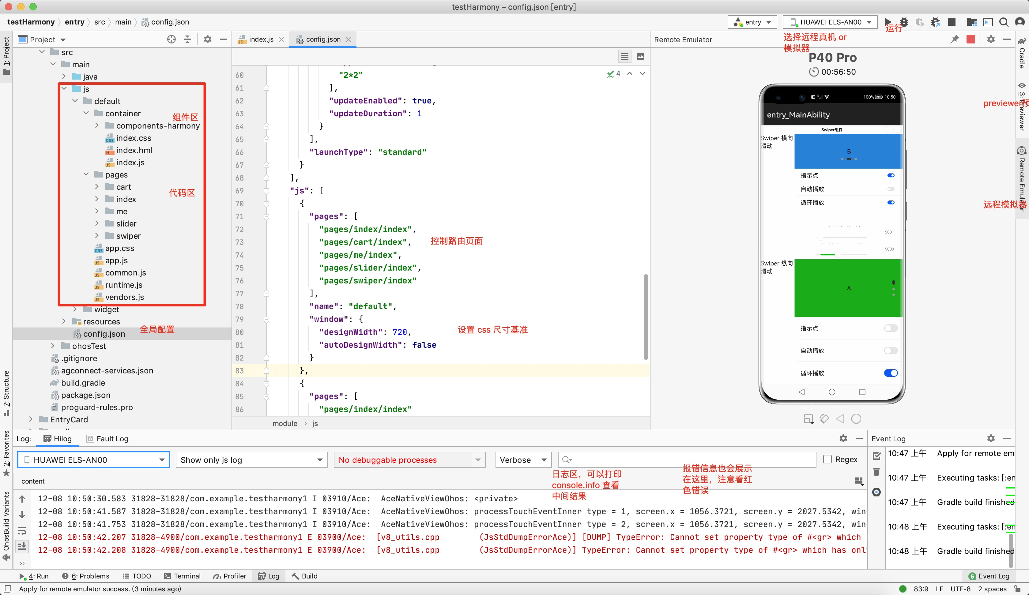Pin the Remote Emulator panel

[x=955, y=39]
